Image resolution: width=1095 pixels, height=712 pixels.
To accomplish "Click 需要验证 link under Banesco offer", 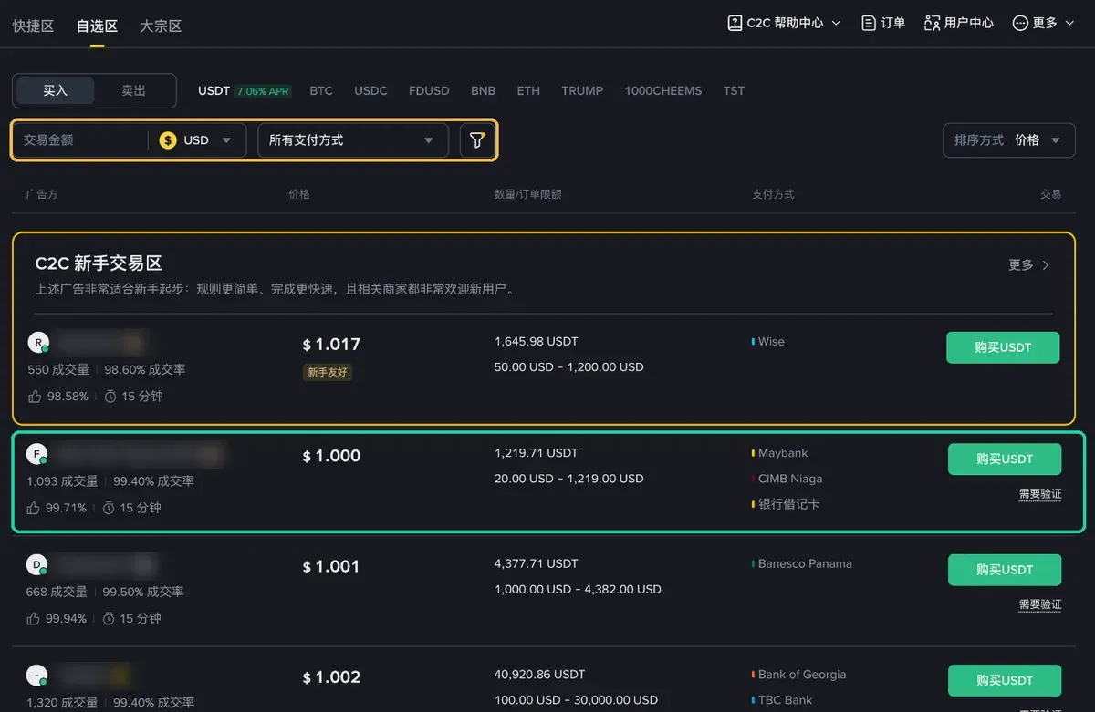I will click(1040, 604).
